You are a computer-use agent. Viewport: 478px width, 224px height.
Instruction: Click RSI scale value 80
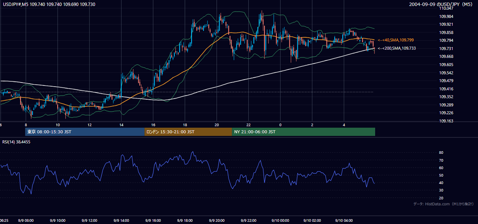[441, 153]
